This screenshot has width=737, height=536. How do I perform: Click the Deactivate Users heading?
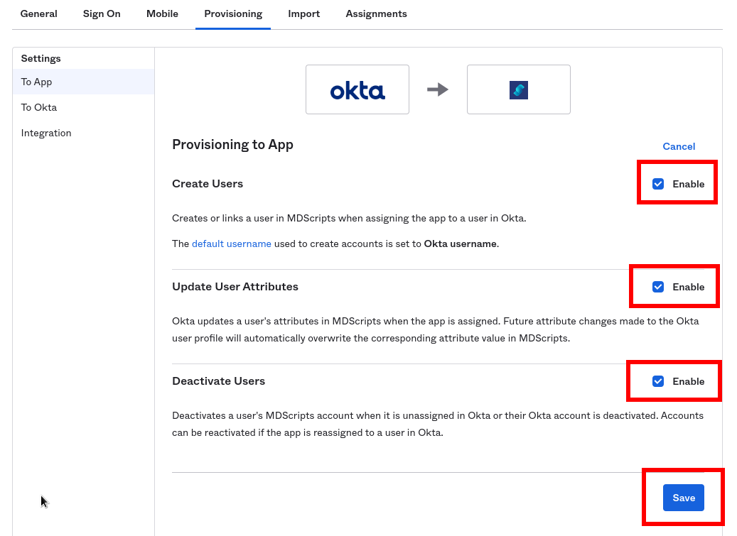click(x=219, y=381)
